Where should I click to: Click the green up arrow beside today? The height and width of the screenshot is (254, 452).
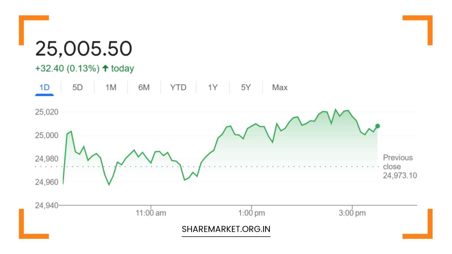click(105, 68)
